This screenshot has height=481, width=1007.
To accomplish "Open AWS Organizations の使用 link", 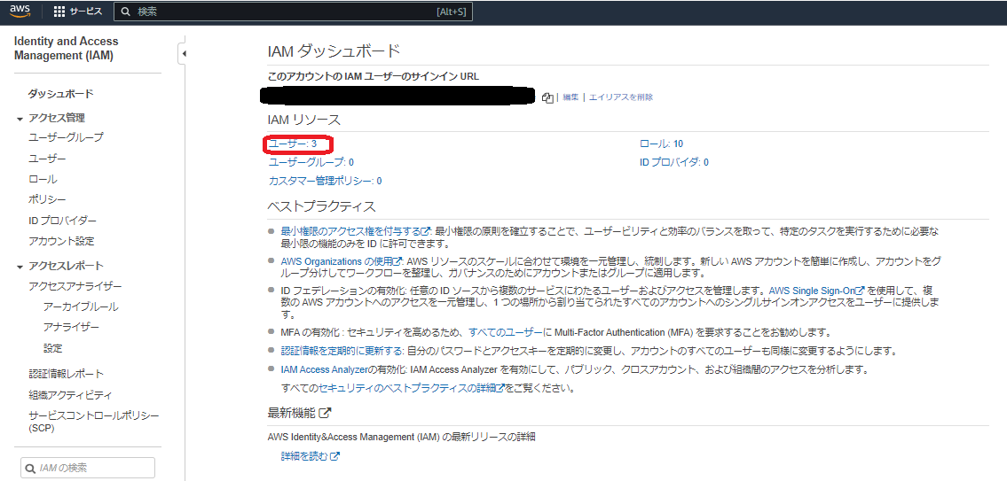I will click(x=341, y=261).
